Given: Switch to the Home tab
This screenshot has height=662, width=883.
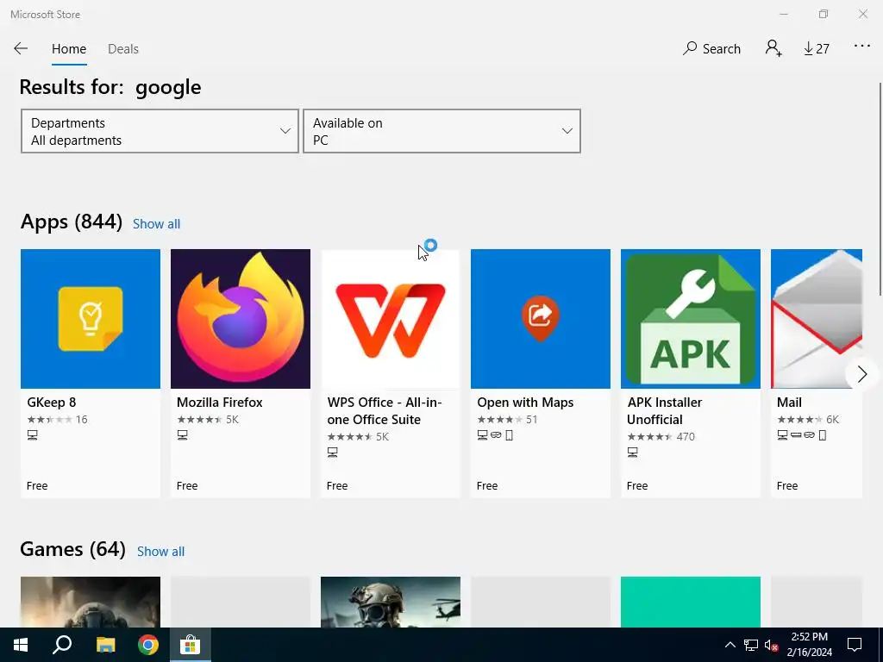Looking at the screenshot, I should click(x=69, y=49).
